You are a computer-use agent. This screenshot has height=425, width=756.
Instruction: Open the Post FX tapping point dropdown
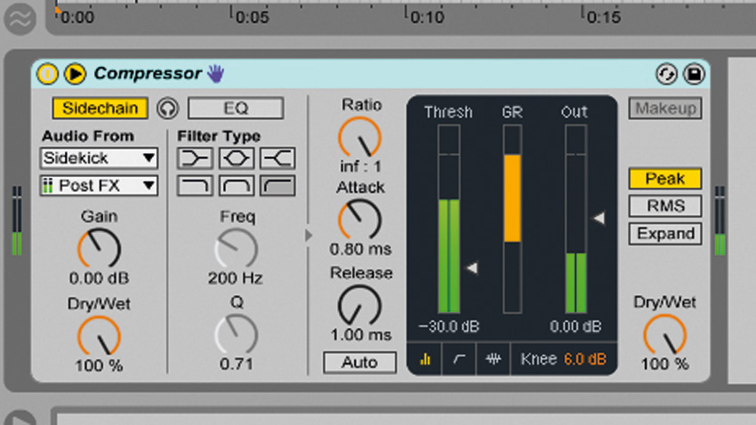point(99,186)
